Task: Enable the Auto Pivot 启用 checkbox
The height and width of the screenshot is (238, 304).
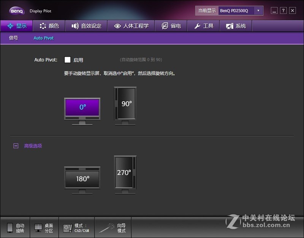Action: [x=68, y=60]
